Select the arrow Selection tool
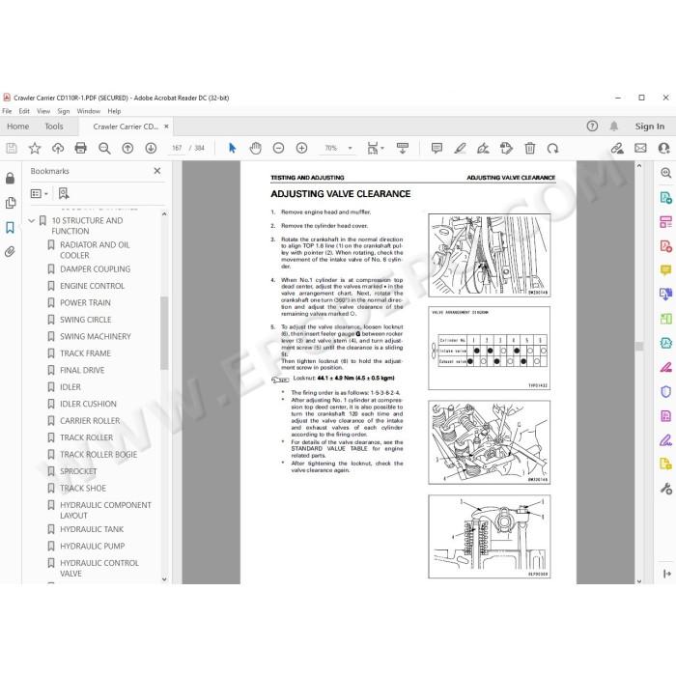 point(232,149)
